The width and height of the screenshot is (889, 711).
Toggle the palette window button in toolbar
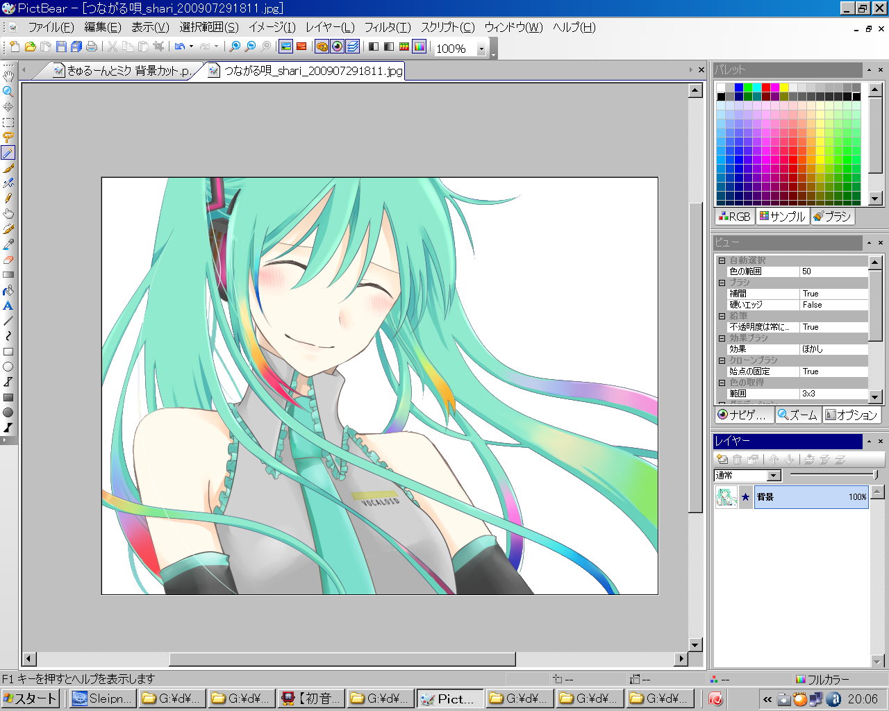tap(322, 47)
